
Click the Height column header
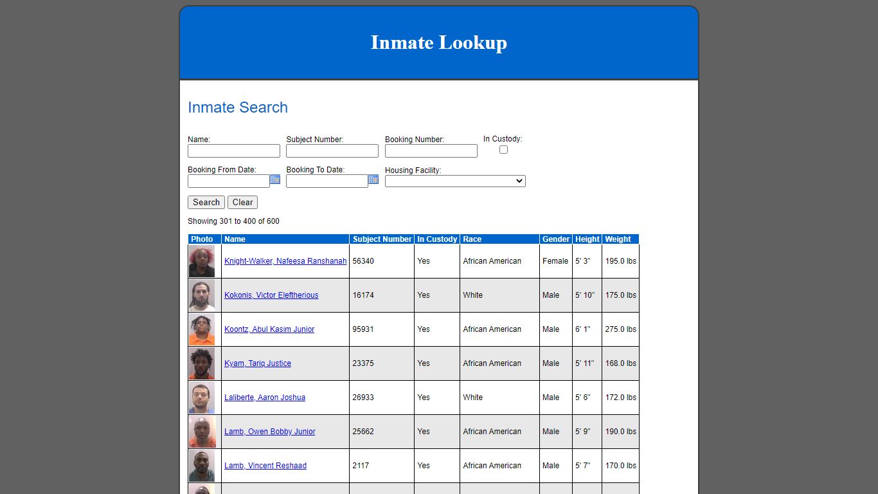[587, 239]
